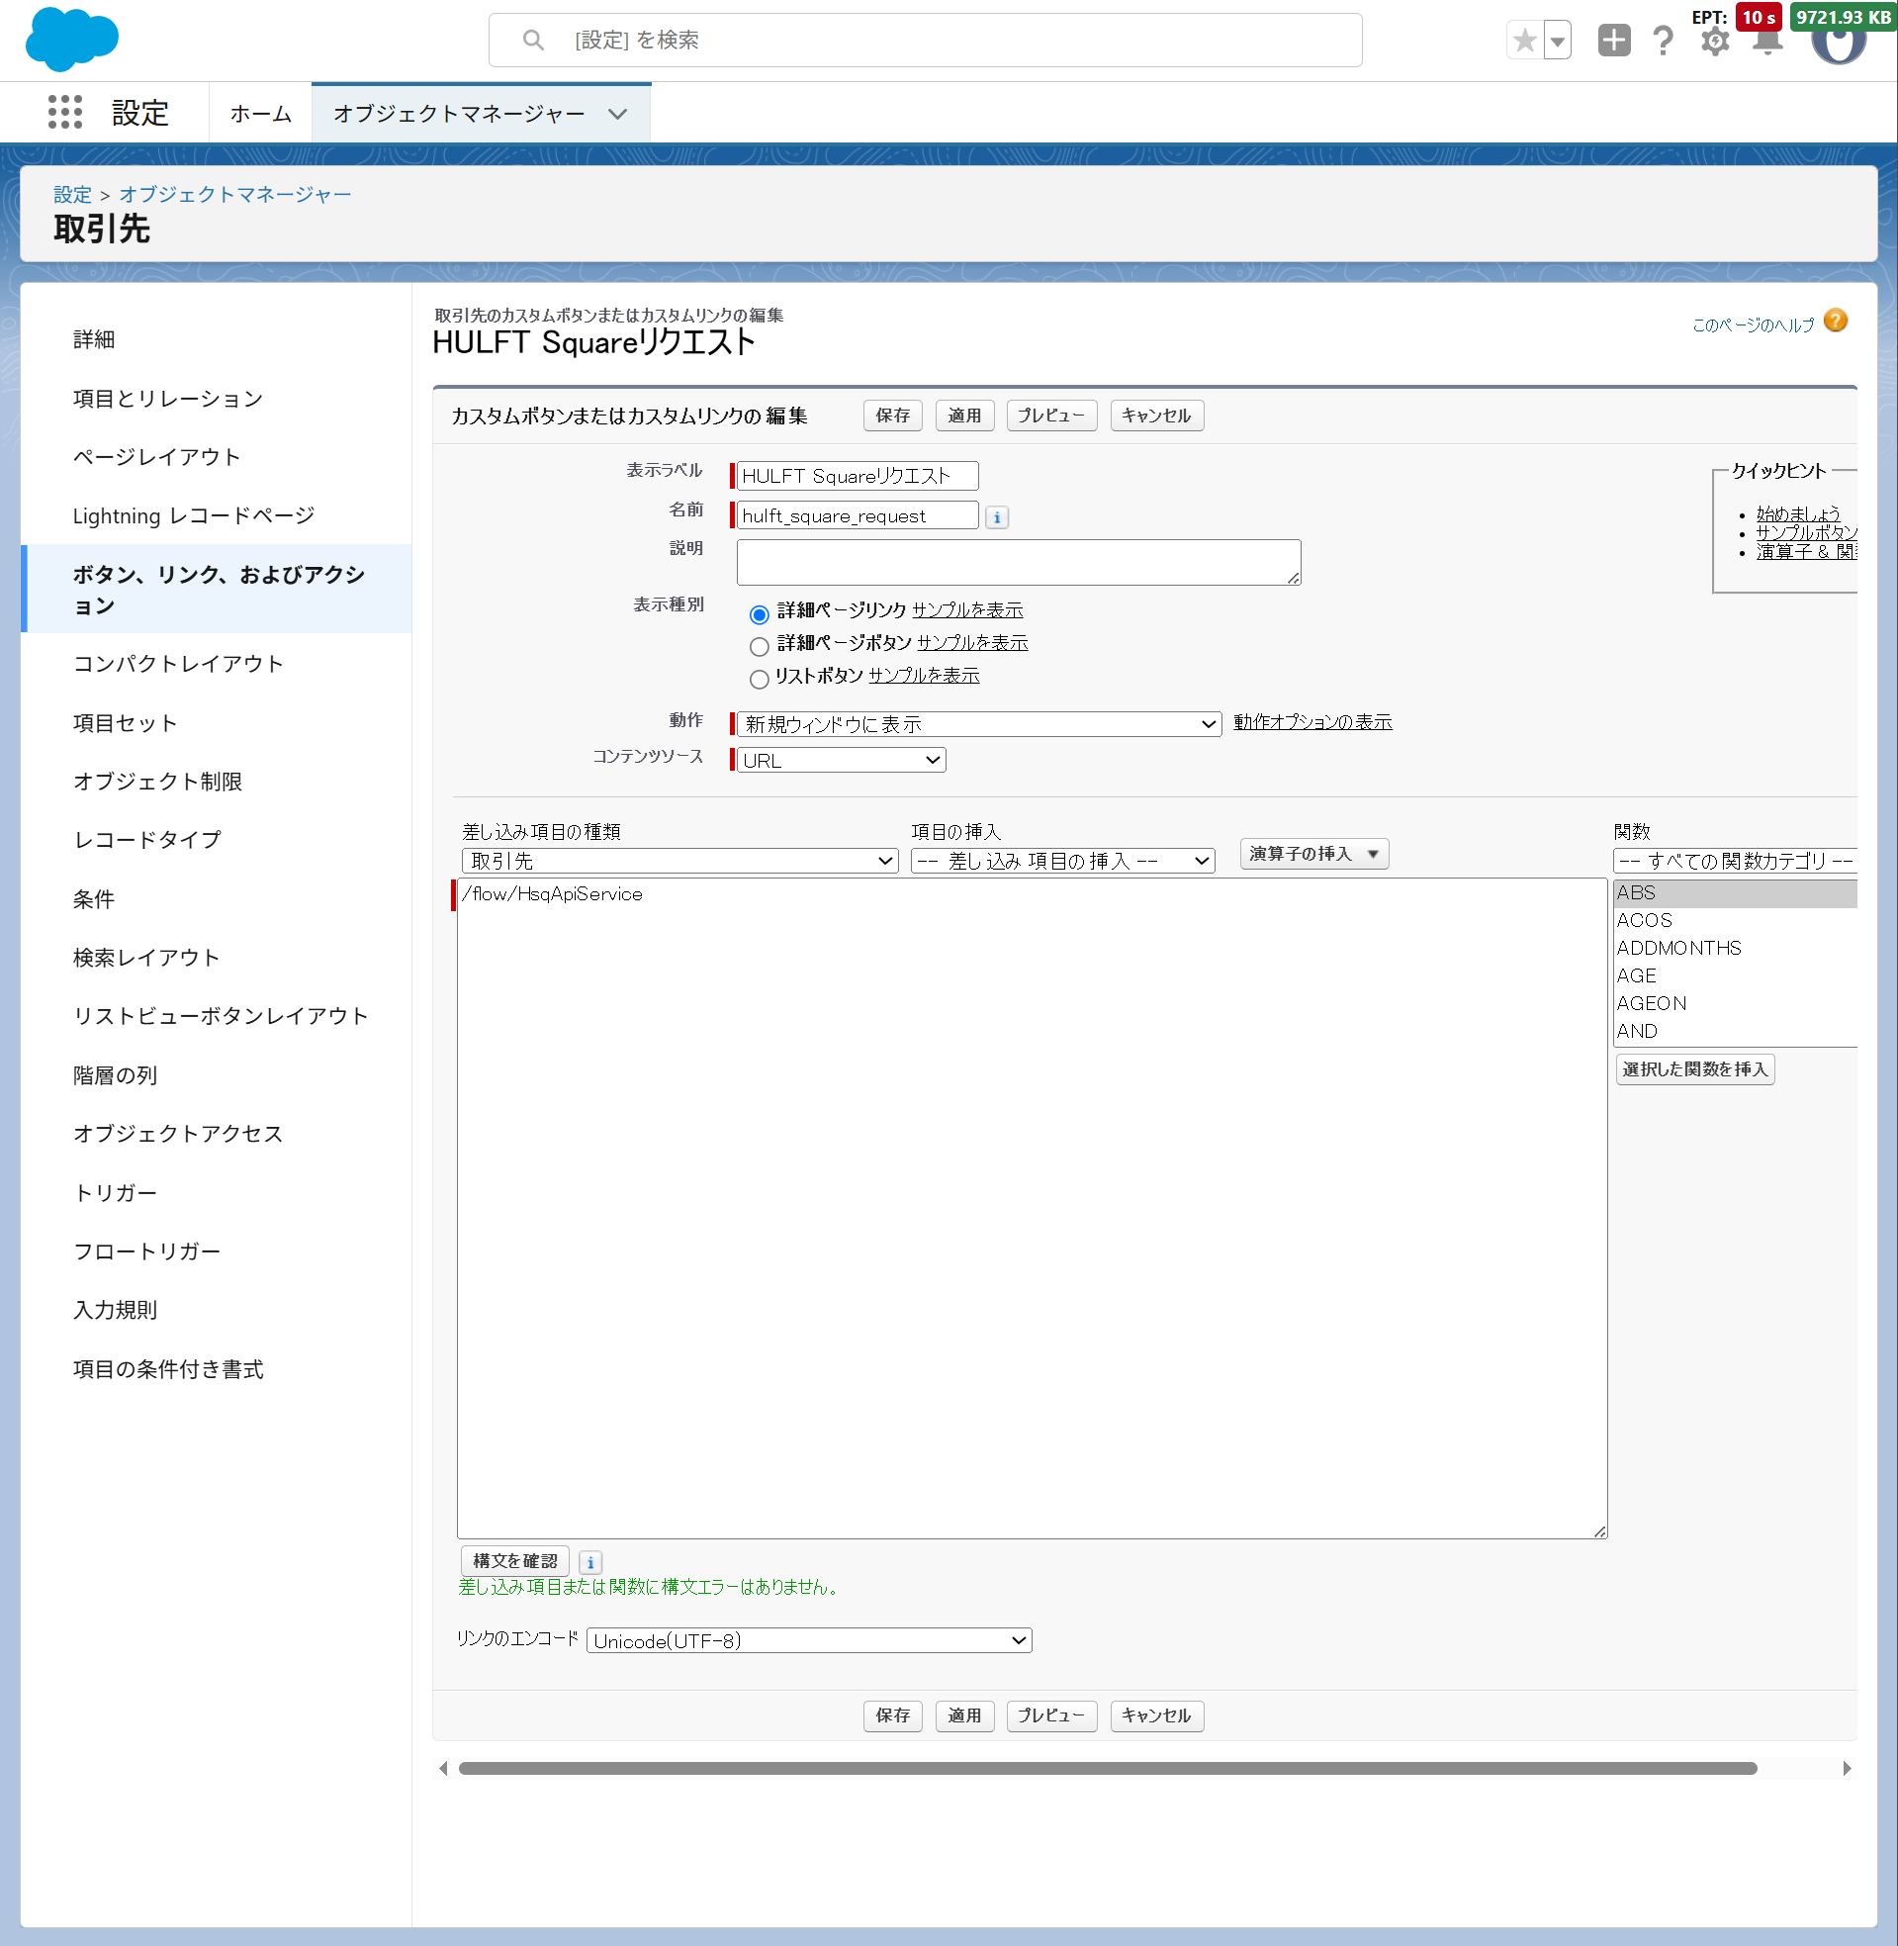1898x1946 pixels.
Task: Click the search magnifier icon
Action: 533,40
